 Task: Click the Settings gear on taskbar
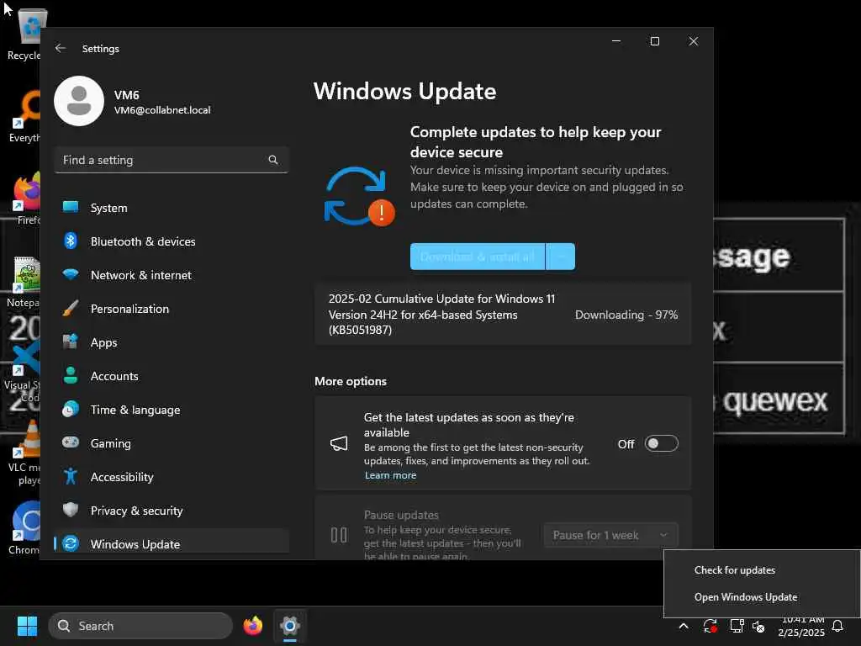click(290, 626)
